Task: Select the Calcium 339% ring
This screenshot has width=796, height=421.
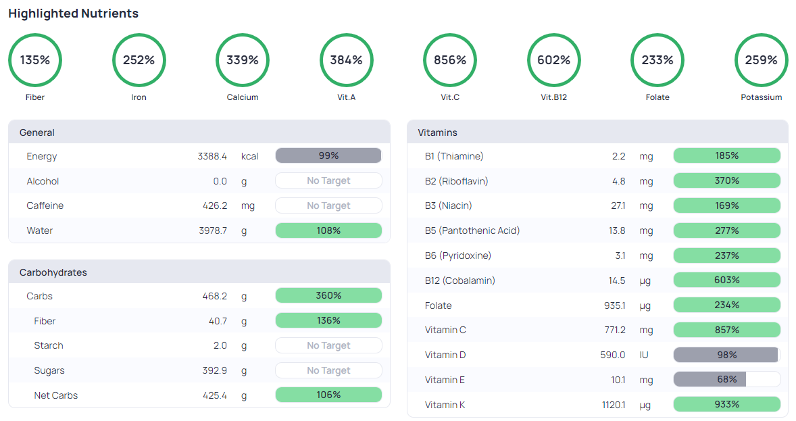Action: (x=243, y=60)
